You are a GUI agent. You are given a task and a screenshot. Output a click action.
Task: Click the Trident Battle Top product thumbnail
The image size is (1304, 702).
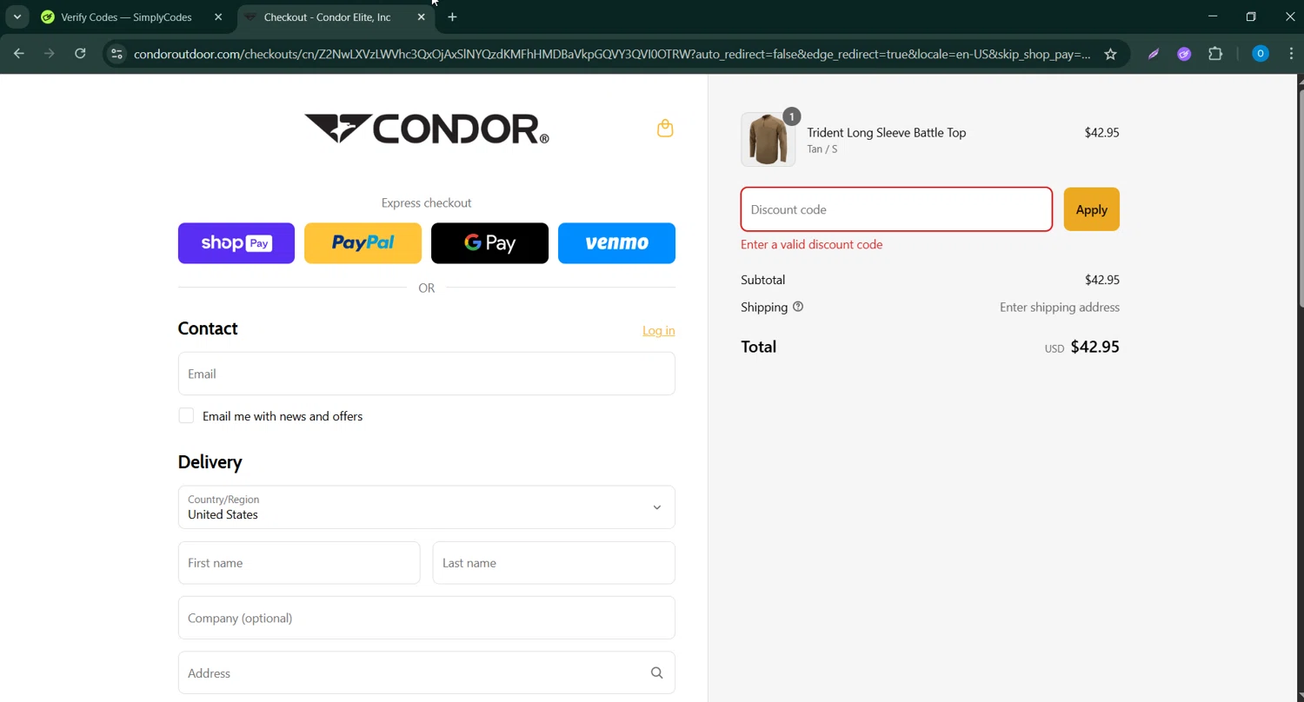click(x=768, y=140)
